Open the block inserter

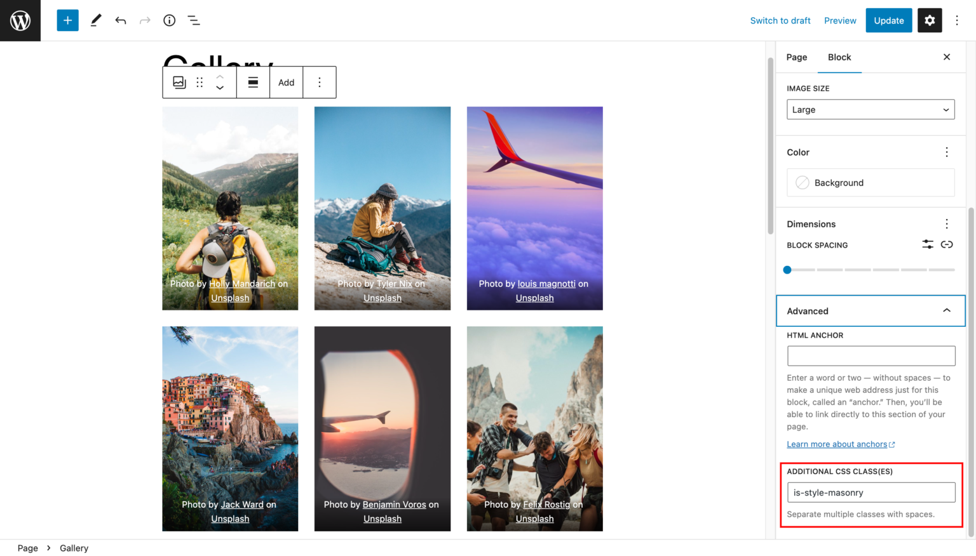click(x=67, y=20)
